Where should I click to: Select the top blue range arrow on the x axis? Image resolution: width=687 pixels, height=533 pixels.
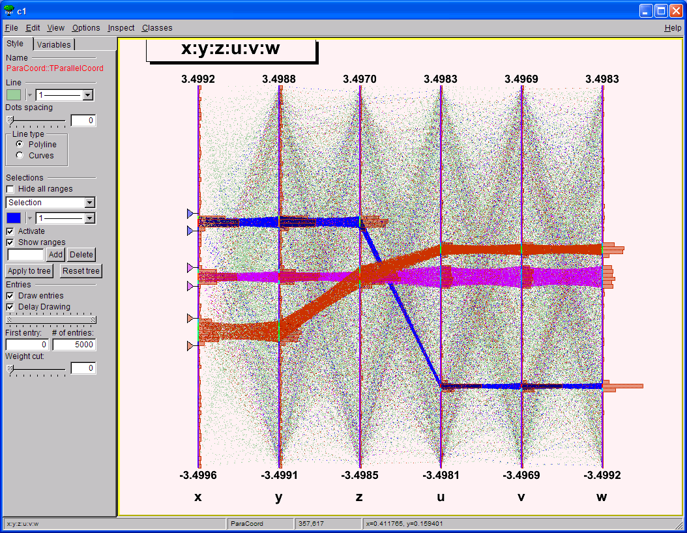(190, 213)
